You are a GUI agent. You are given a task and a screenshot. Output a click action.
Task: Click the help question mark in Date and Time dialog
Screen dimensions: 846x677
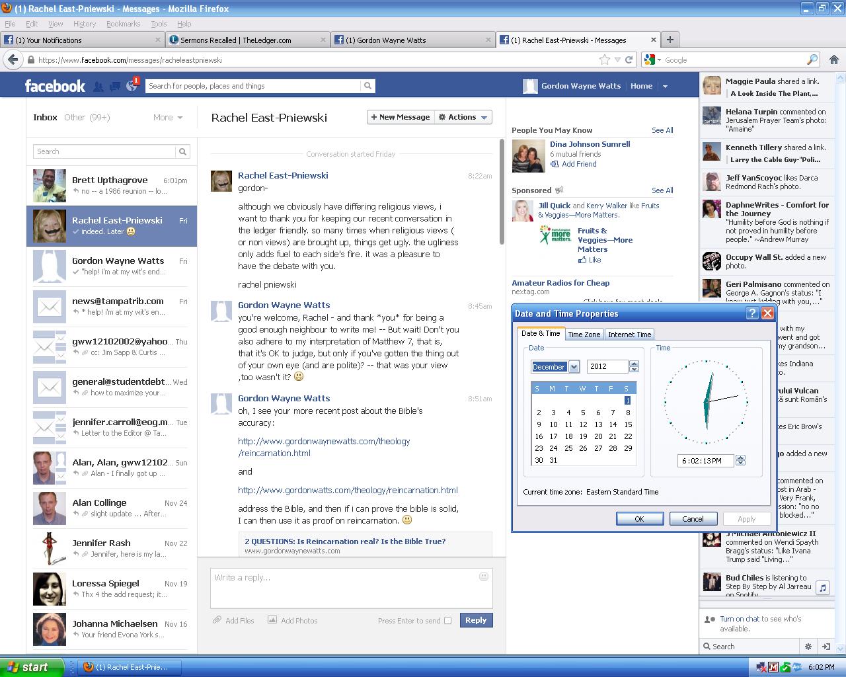(x=752, y=313)
